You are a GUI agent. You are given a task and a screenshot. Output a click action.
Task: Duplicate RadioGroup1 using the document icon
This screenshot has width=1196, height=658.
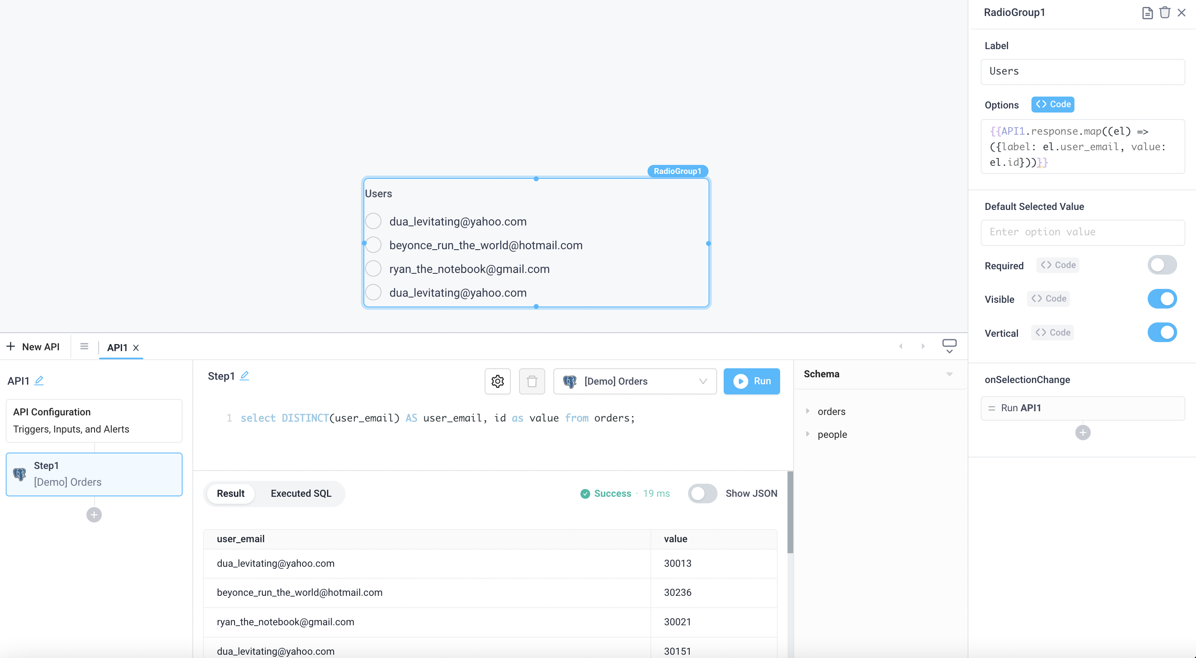1147,13
